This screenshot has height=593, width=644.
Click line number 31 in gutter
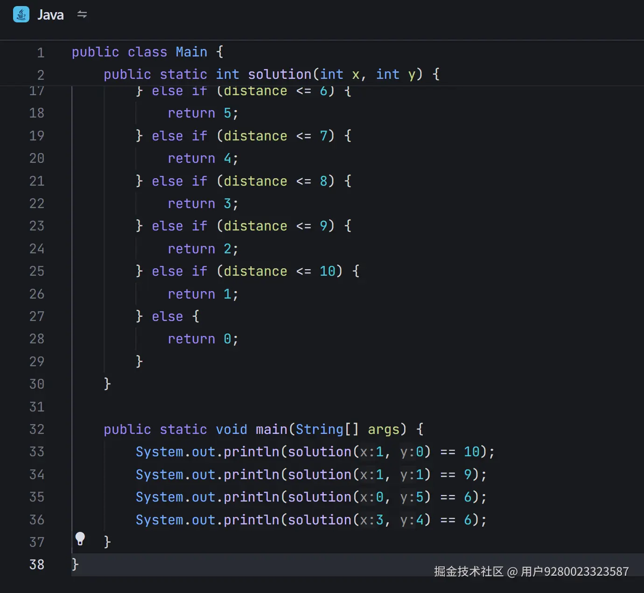(37, 407)
